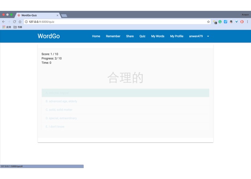Open the apps grid shortcut in bookmarks bar
Image resolution: width=251 pixels, height=179 pixels.
coord(7,27)
